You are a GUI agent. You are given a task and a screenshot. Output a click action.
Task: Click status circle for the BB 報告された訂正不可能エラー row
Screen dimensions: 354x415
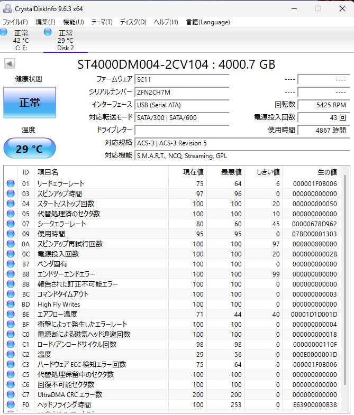pyautogui.click(x=11, y=284)
